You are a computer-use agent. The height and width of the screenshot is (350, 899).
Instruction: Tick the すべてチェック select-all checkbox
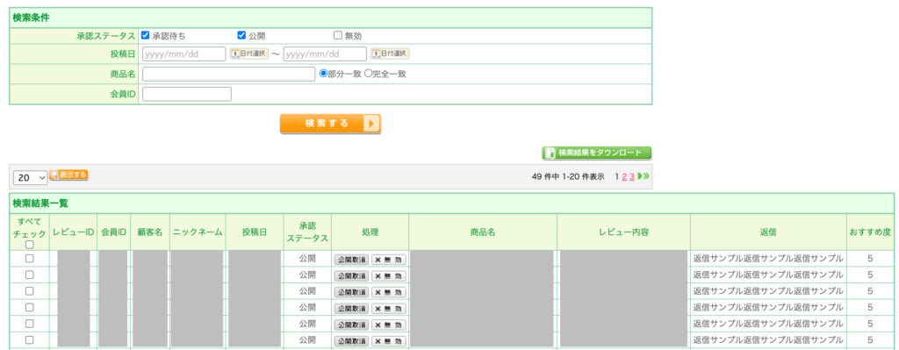(x=30, y=245)
